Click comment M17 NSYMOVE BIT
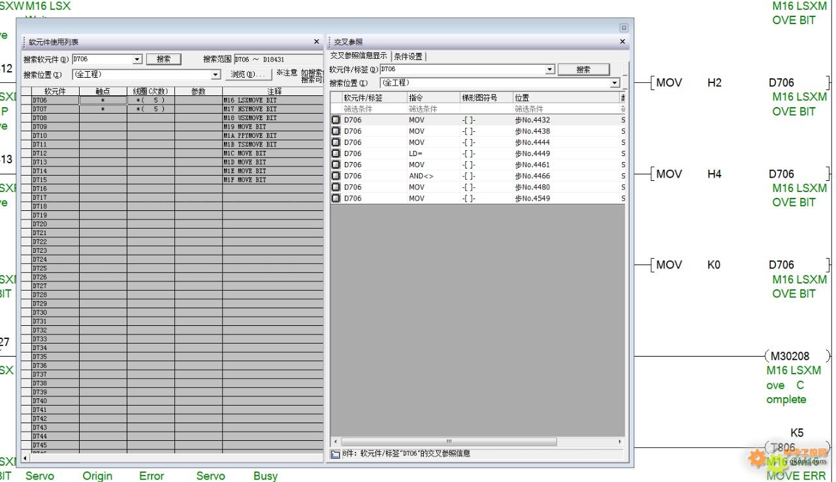This screenshot has height=482, width=836. (250, 109)
